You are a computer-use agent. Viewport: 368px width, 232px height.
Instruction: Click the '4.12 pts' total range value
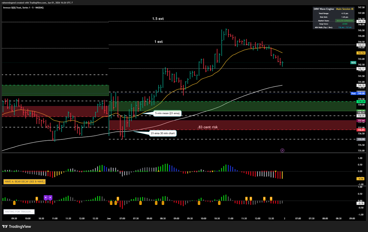(345, 14)
